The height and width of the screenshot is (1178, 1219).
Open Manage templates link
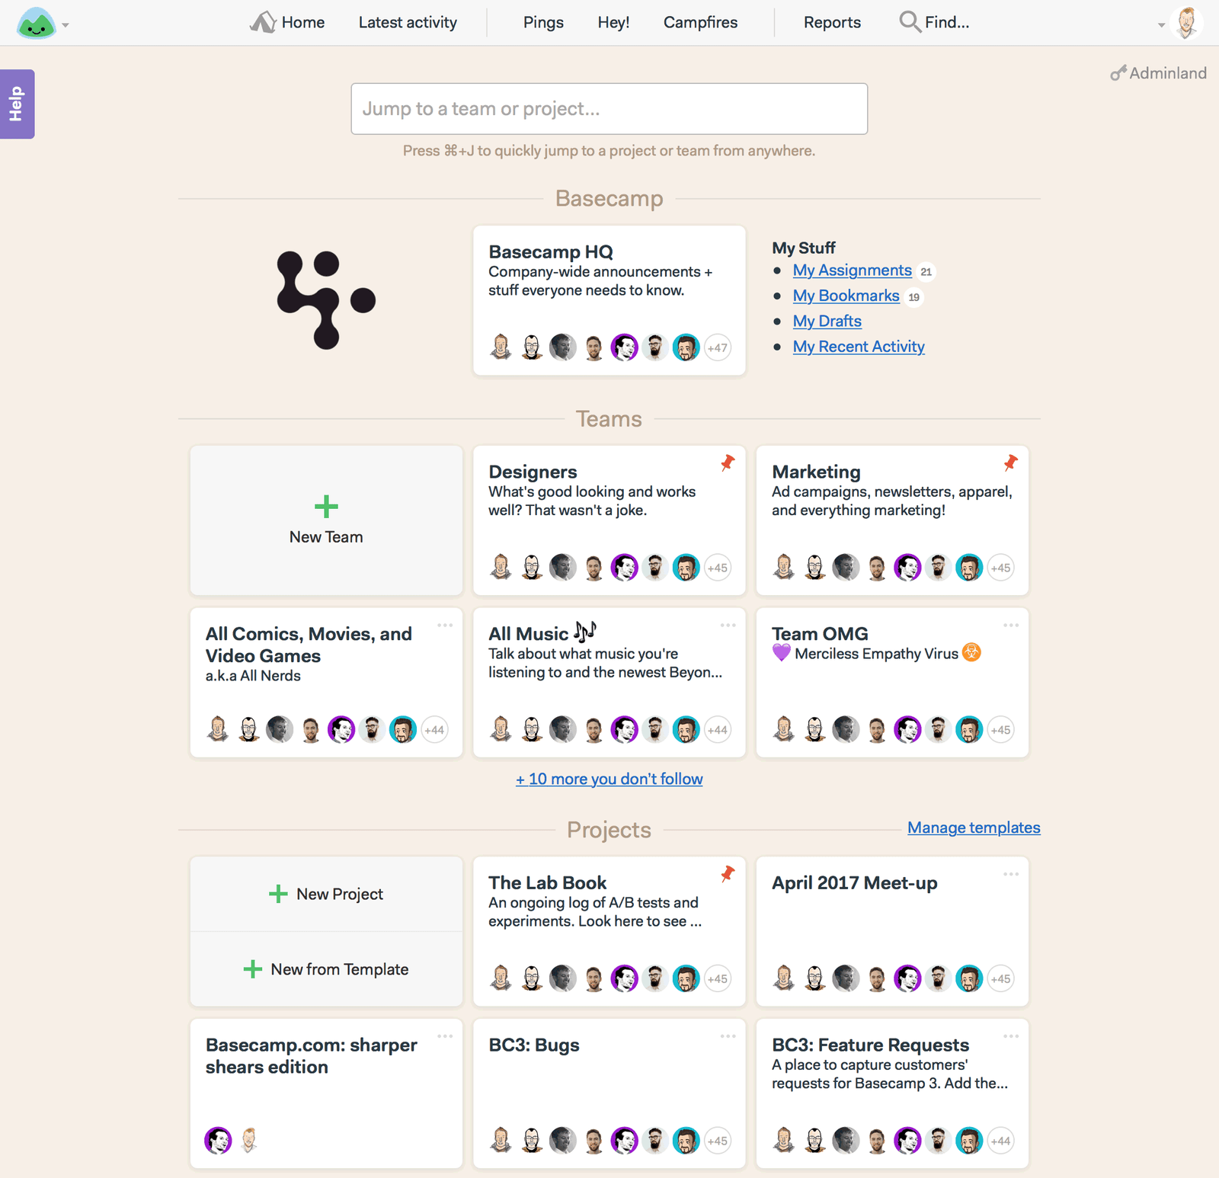[974, 828]
